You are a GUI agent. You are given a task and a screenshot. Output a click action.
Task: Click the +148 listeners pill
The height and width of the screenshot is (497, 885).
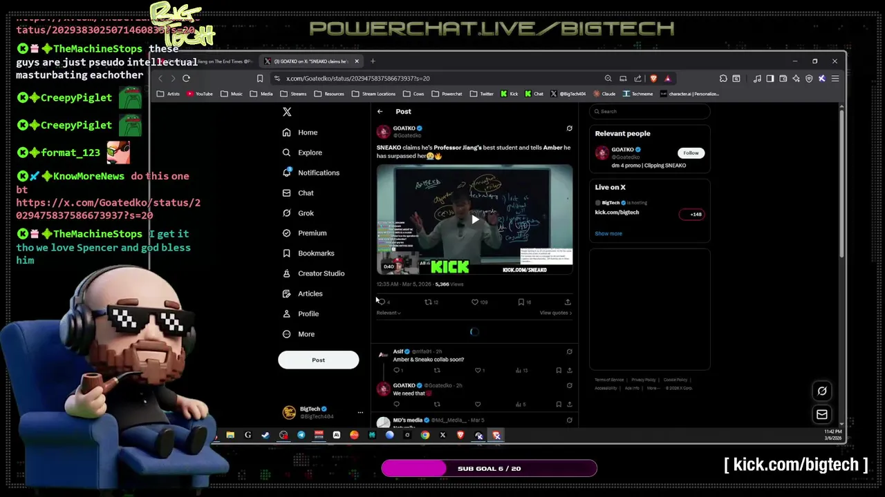[x=692, y=214]
